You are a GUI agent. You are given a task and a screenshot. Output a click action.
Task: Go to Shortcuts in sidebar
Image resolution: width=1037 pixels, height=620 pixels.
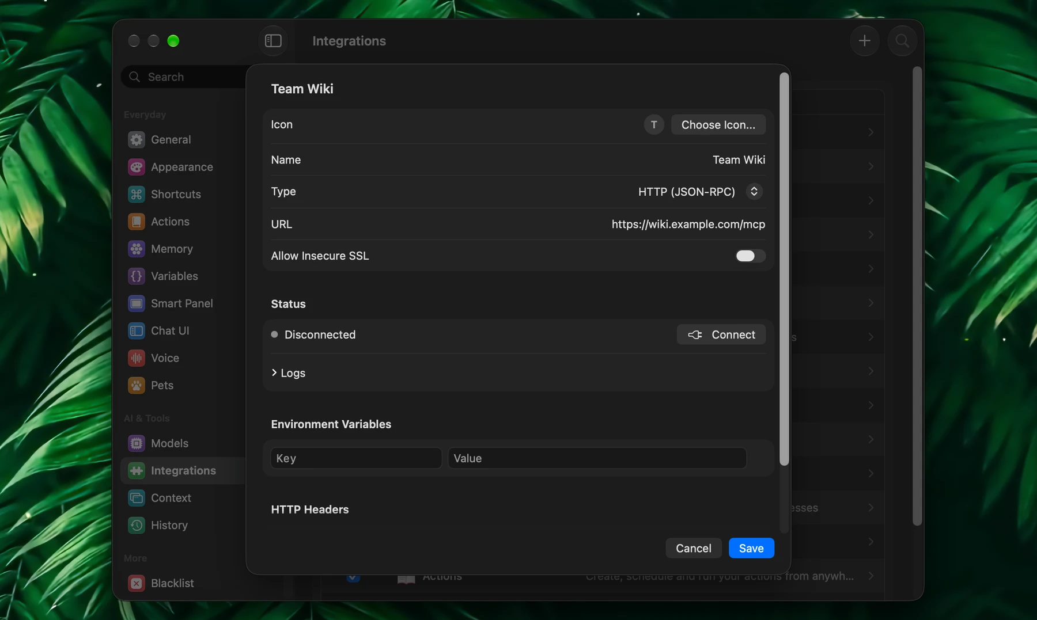pyautogui.click(x=176, y=194)
